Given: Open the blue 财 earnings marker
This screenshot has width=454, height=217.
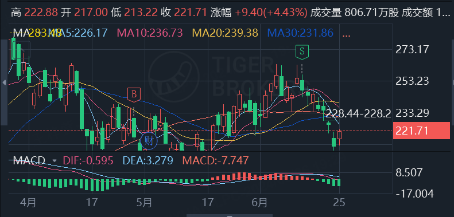Looking at the screenshot, I should (x=149, y=141).
